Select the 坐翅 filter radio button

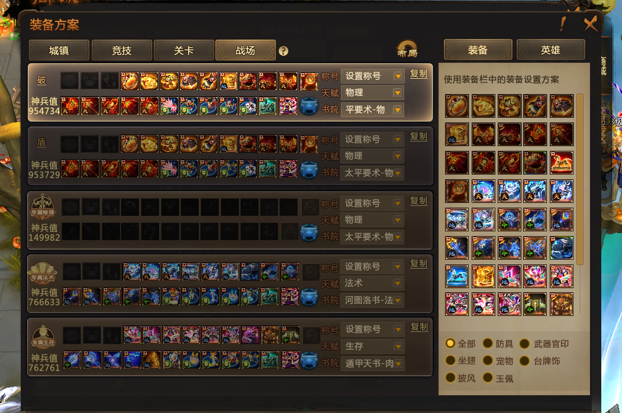[x=450, y=360]
